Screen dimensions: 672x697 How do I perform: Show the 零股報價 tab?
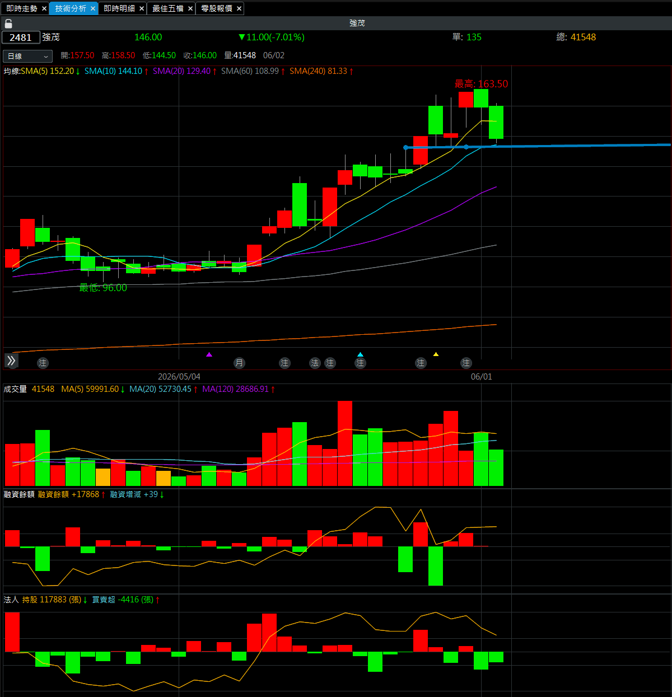[x=217, y=8]
